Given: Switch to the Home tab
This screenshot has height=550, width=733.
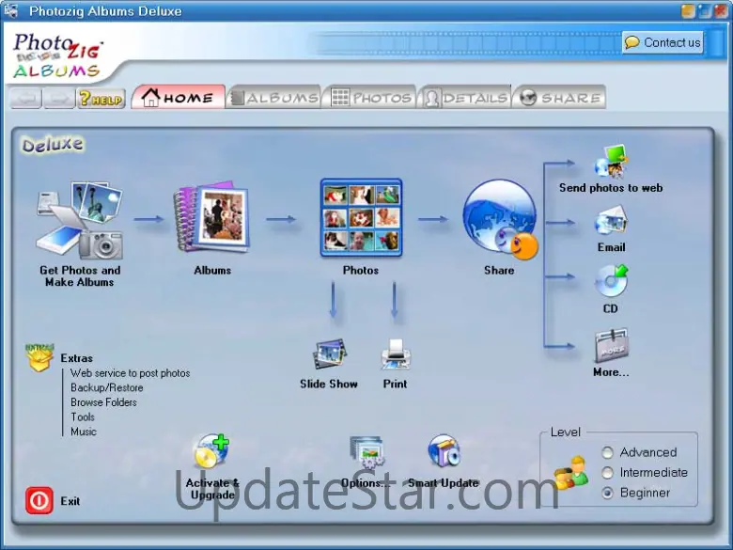Looking at the screenshot, I should tap(179, 97).
